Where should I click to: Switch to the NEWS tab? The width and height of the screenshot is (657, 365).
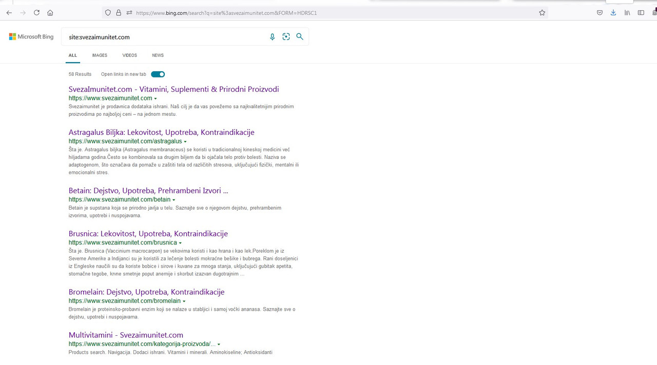158,55
